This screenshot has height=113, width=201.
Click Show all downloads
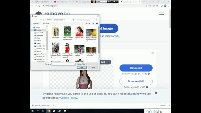click(x=163, y=105)
